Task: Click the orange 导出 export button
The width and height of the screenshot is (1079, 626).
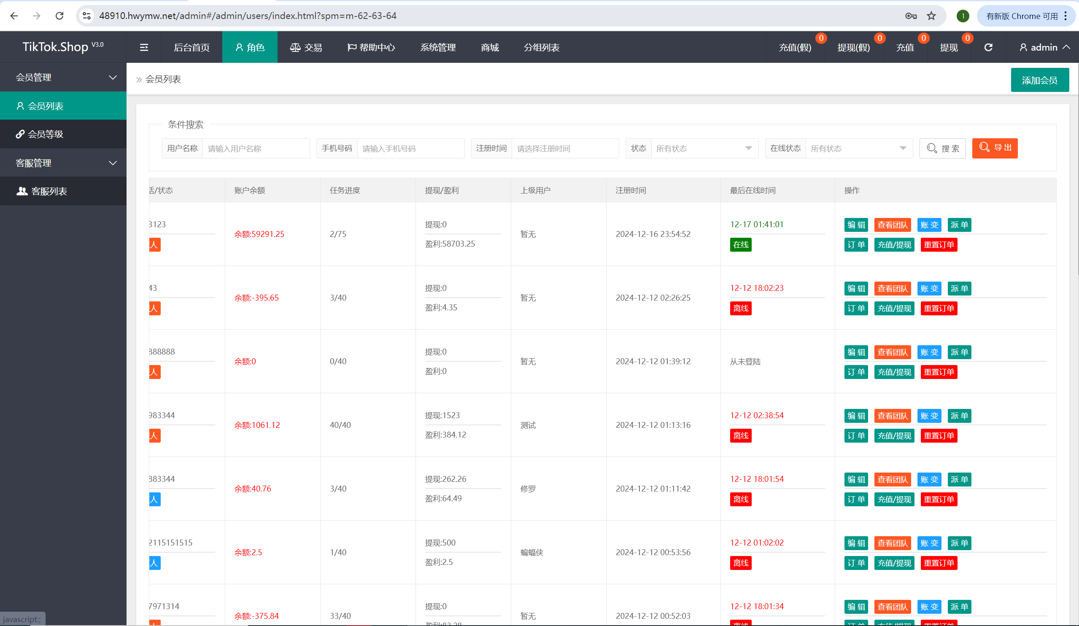Action: [995, 148]
